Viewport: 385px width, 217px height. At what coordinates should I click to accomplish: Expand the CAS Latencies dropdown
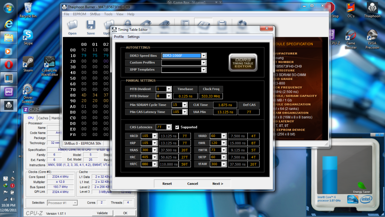pyautogui.click(x=169, y=127)
